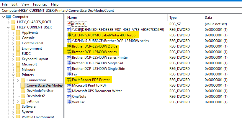Click the (Default) string value icon

click(x=69, y=24)
